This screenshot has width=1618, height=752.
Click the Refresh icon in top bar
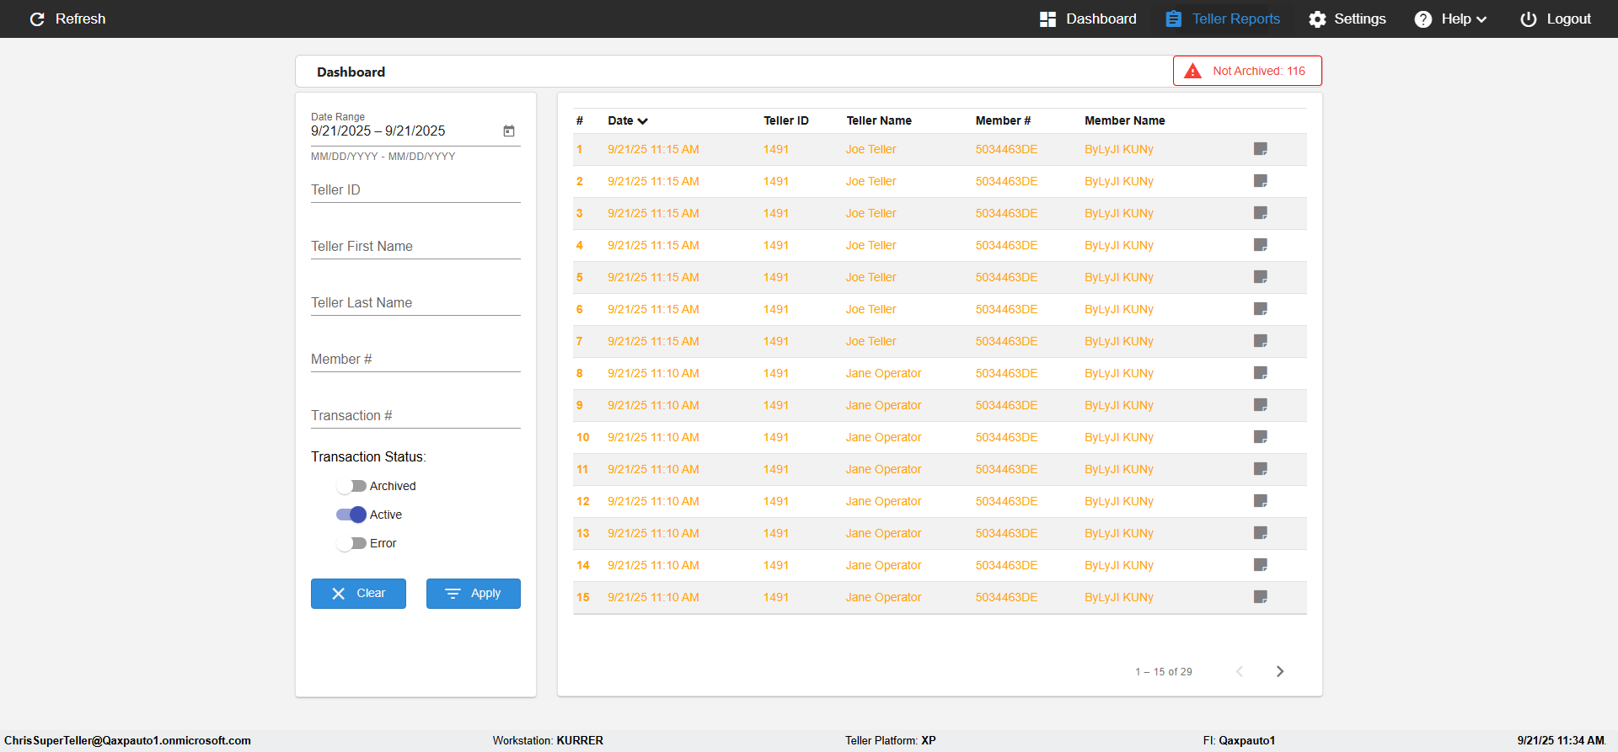[x=37, y=19]
